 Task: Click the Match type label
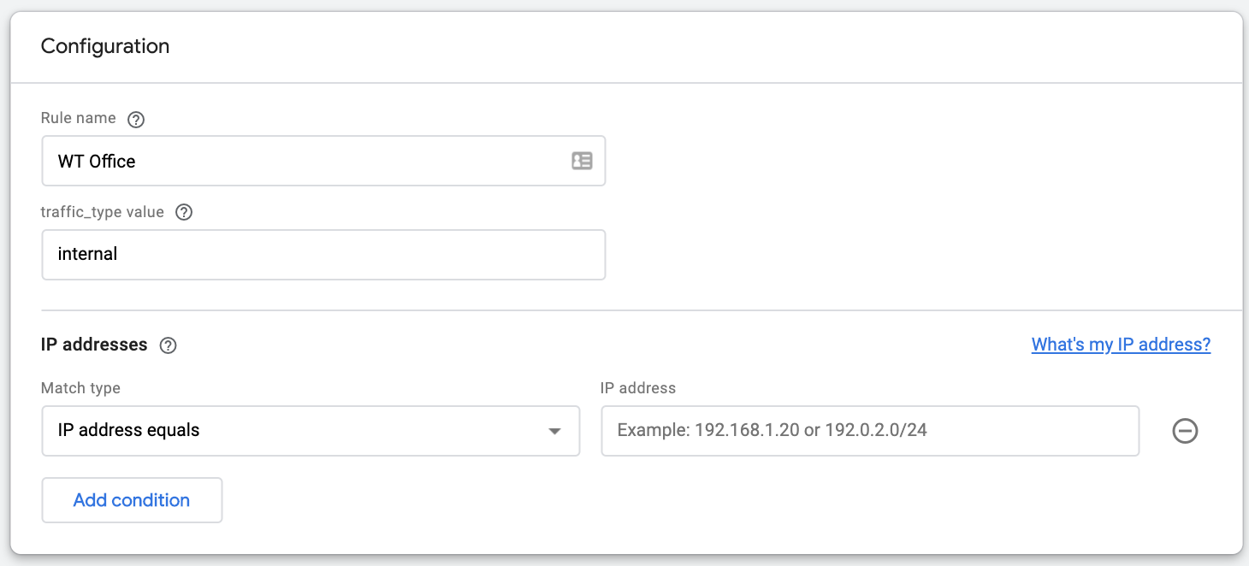coord(80,388)
